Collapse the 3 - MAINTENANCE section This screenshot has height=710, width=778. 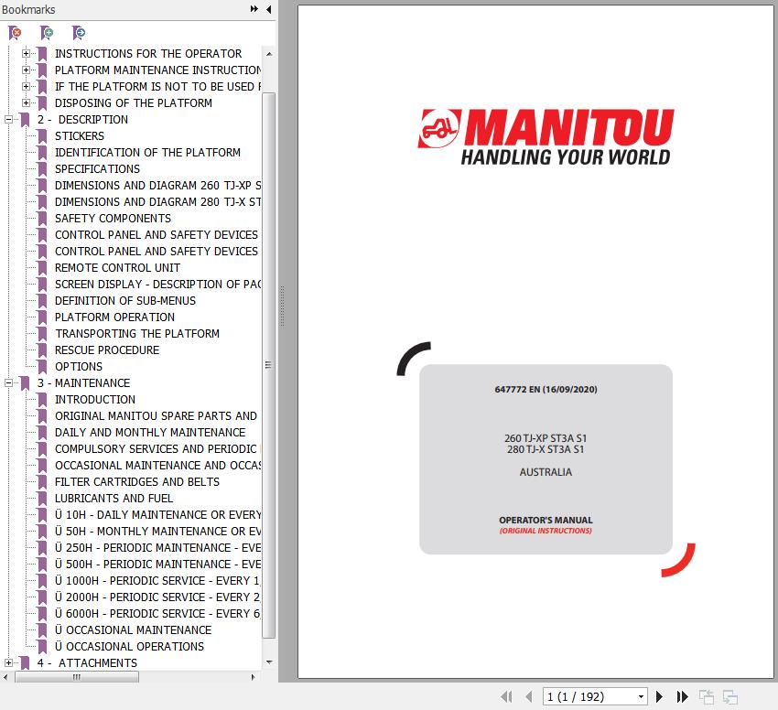(x=8, y=382)
